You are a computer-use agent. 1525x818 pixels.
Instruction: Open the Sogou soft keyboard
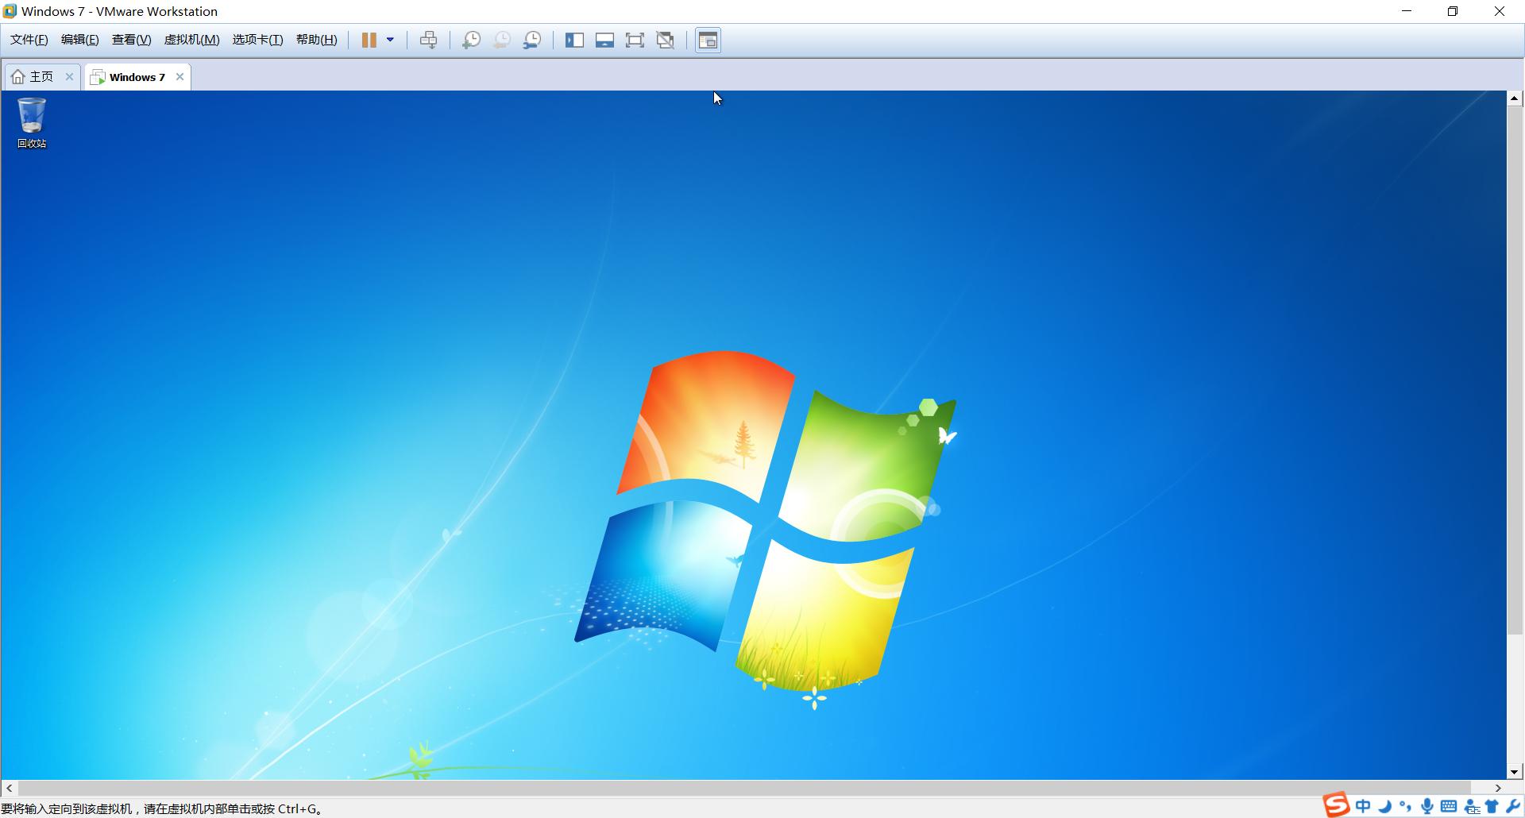1449,807
